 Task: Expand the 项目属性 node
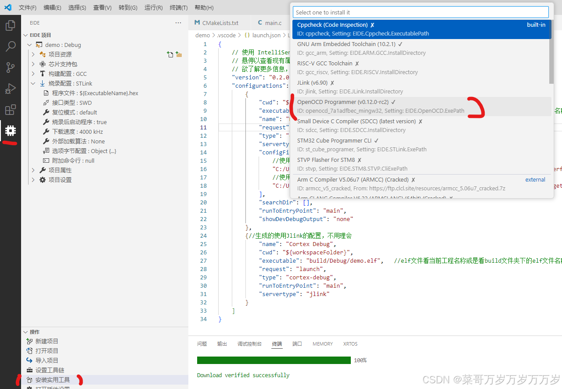[x=33, y=170]
